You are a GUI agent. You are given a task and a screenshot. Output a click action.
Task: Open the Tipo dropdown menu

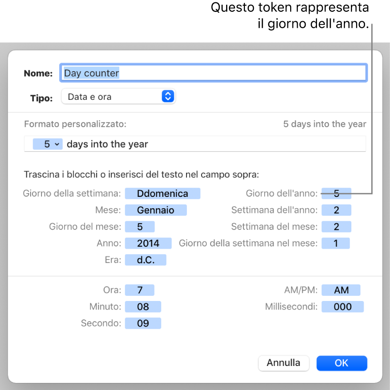click(118, 97)
